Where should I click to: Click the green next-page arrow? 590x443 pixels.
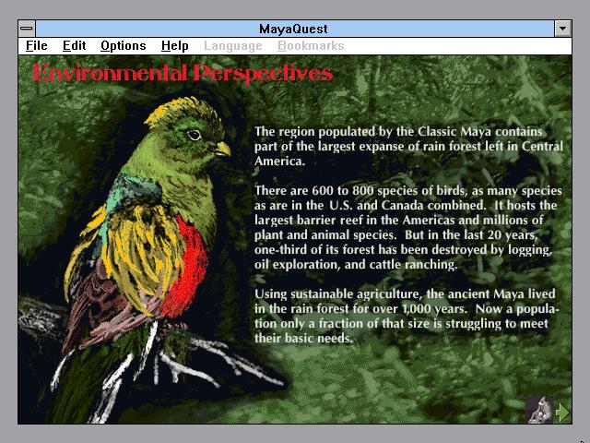[563, 412]
